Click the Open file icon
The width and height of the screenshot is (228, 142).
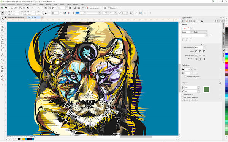[6, 8]
